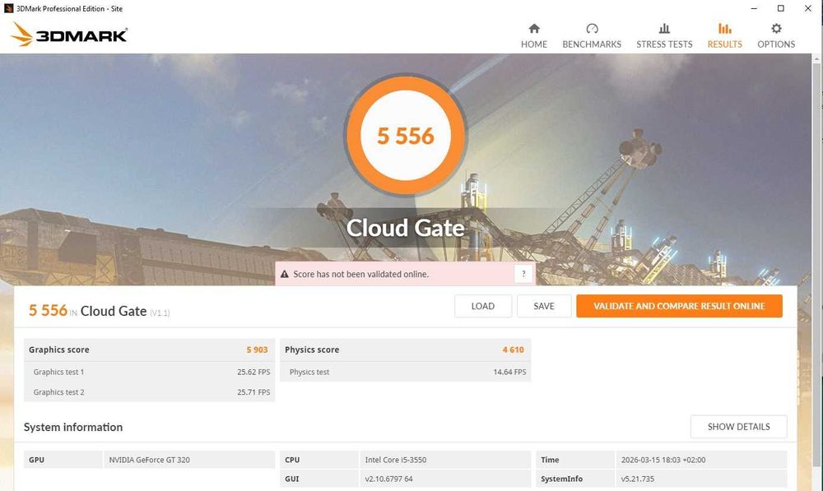Click Validate and Compare Result Online
Screen dimensions: 823x491
[679, 306]
